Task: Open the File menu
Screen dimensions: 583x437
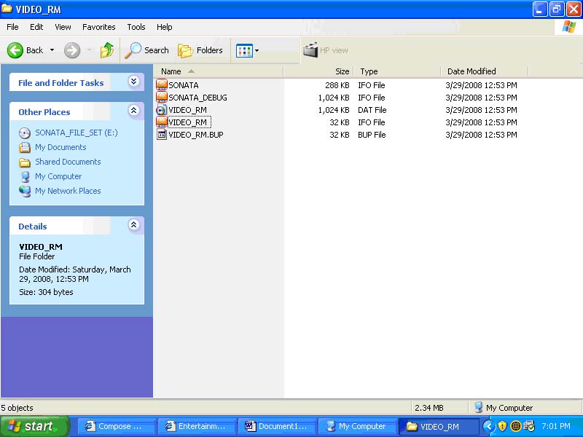Action: [x=12, y=27]
